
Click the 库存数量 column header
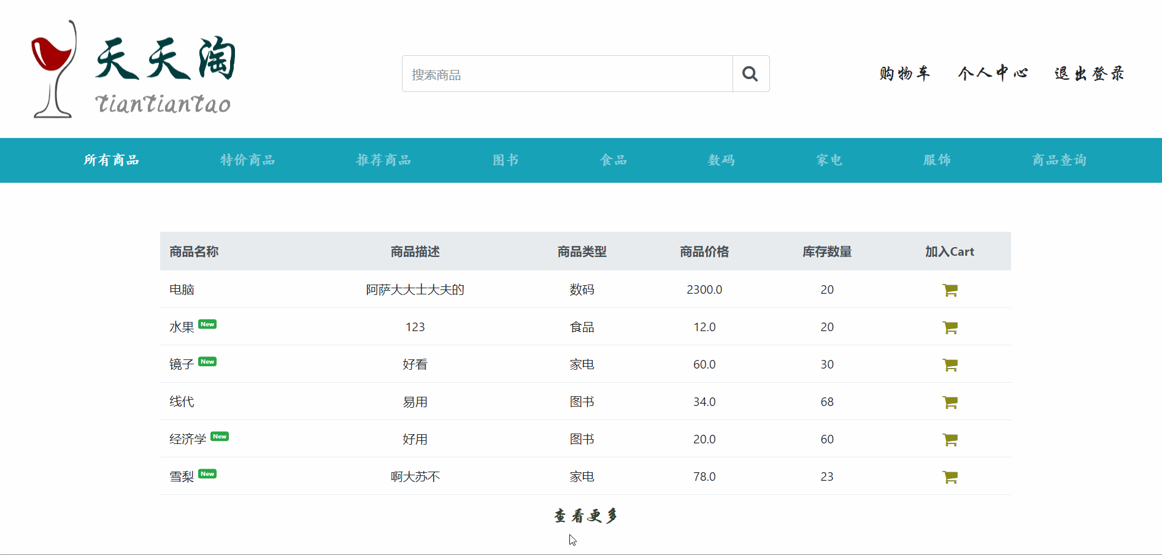(827, 251)
